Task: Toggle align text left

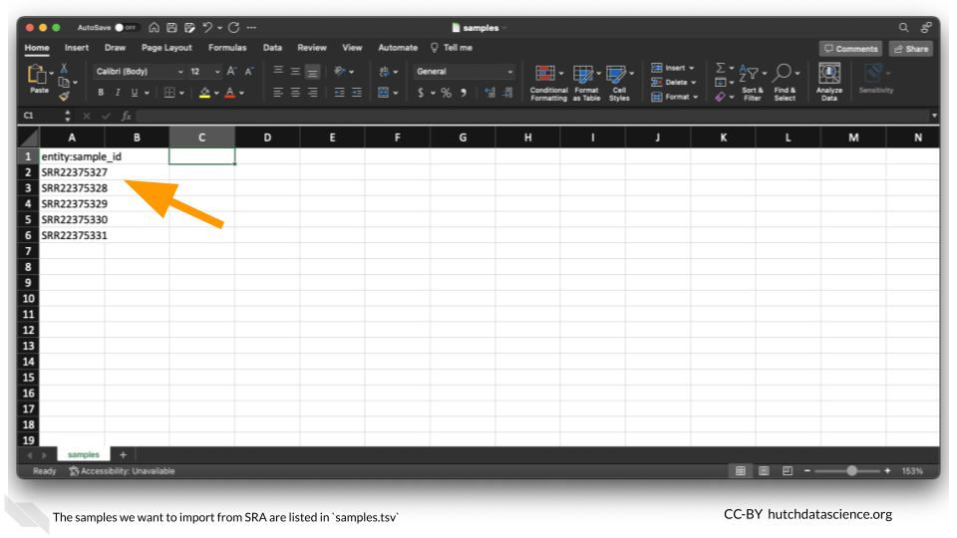Action: pos(278,93)
